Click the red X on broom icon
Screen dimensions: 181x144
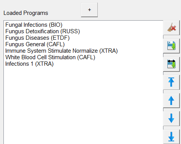[x=173, y=28]
